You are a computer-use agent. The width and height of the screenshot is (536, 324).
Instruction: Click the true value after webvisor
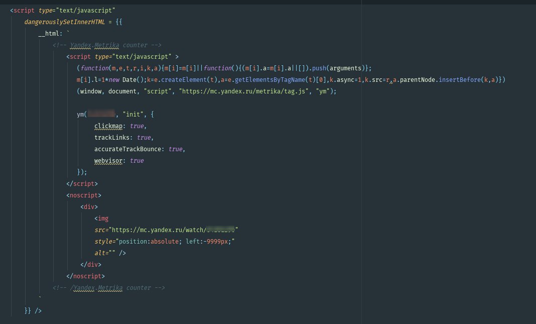coord(137,161)
